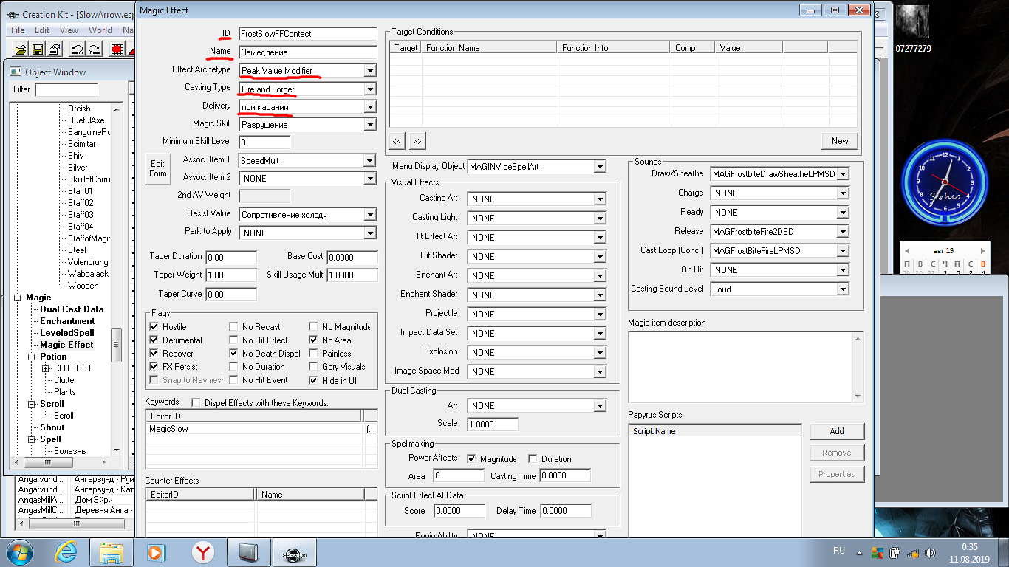
Task: Enable the No Duration flag
Action: tap(233, 367)
